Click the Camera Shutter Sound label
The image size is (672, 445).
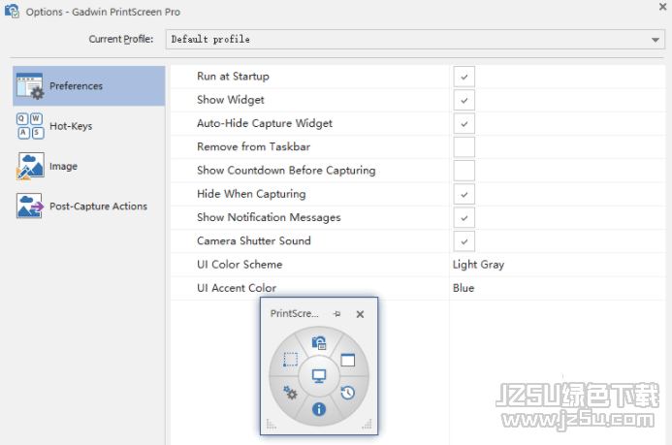(x=254, y=241)
